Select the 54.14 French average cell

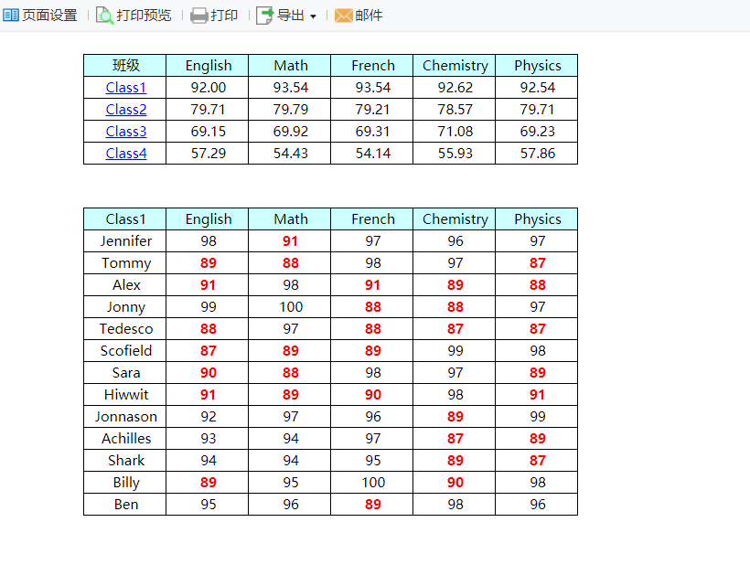pyautogui.click(x=371, y=154)
